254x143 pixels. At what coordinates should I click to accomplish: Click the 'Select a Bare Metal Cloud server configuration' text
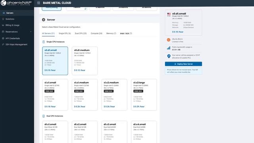pyautogui.click(x=61, y=27)
